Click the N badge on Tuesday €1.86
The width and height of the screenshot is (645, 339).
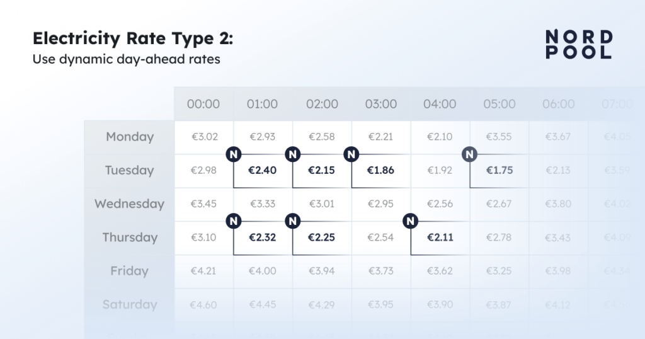point(351,154)
